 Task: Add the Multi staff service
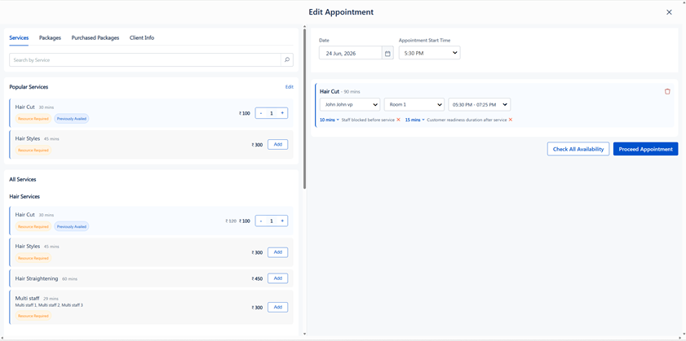278,307
